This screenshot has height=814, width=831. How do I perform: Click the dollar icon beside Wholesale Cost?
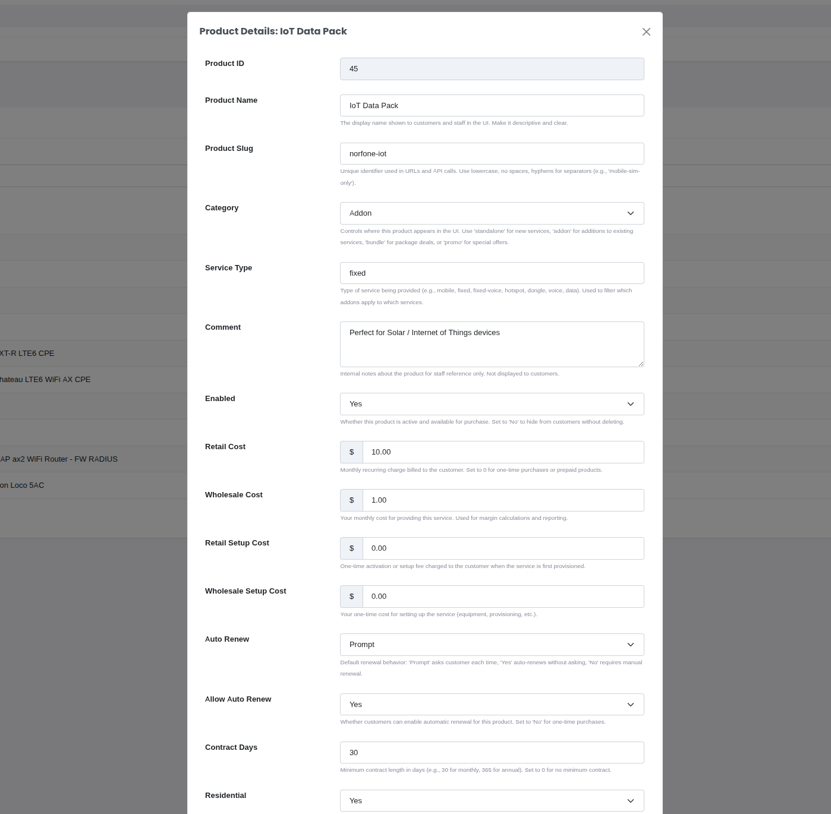click(351, 500)
